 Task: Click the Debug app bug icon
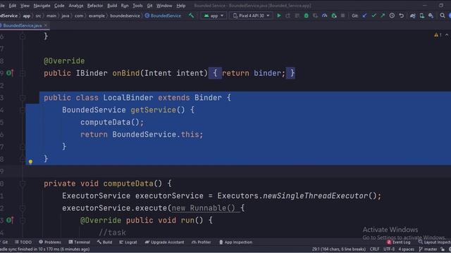click(307, 15)
